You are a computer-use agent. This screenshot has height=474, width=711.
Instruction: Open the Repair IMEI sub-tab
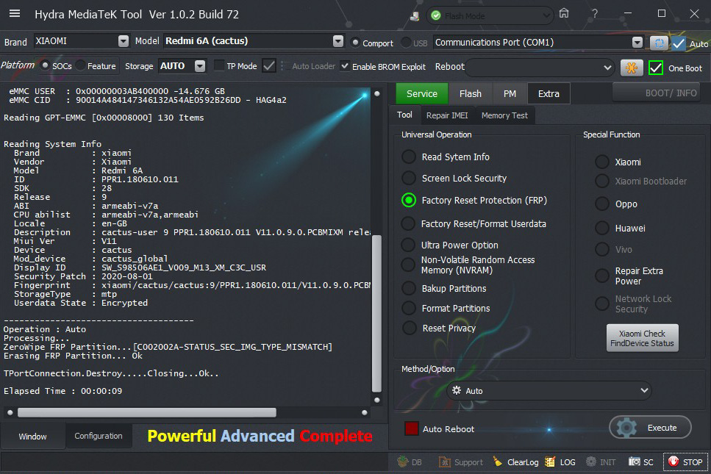coord(447,115)
